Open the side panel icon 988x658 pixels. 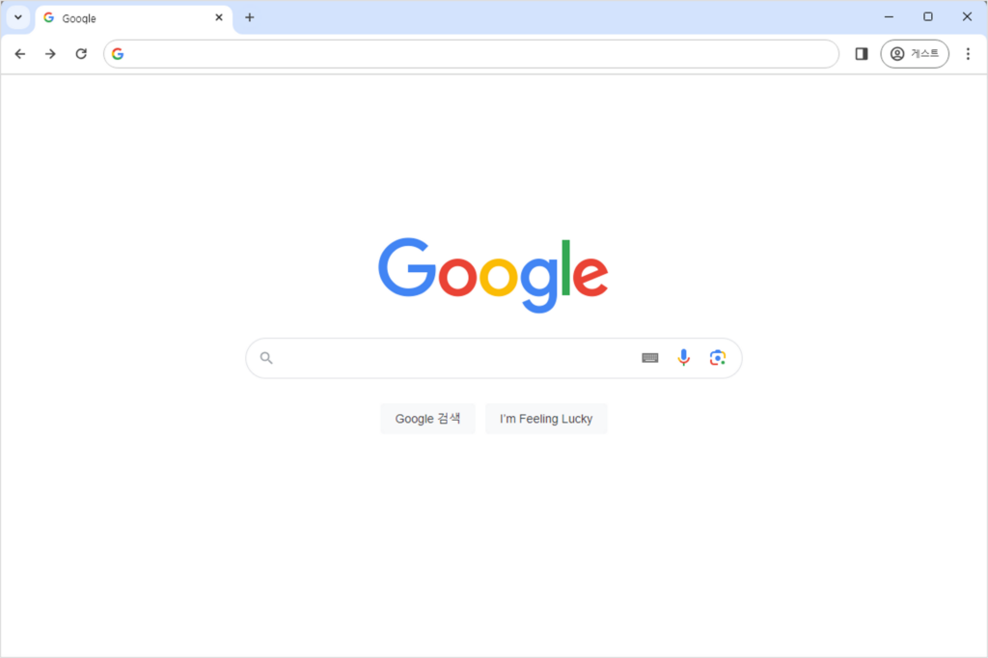click(862, 54)
